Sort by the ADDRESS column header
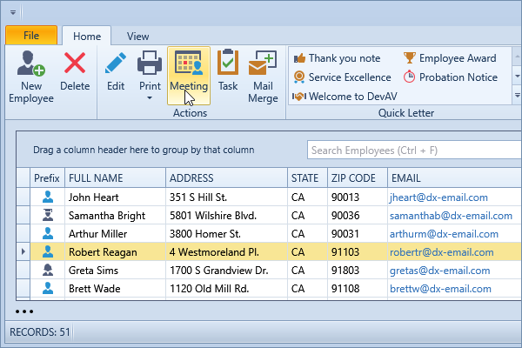522x348 pixels. (226, 177)
